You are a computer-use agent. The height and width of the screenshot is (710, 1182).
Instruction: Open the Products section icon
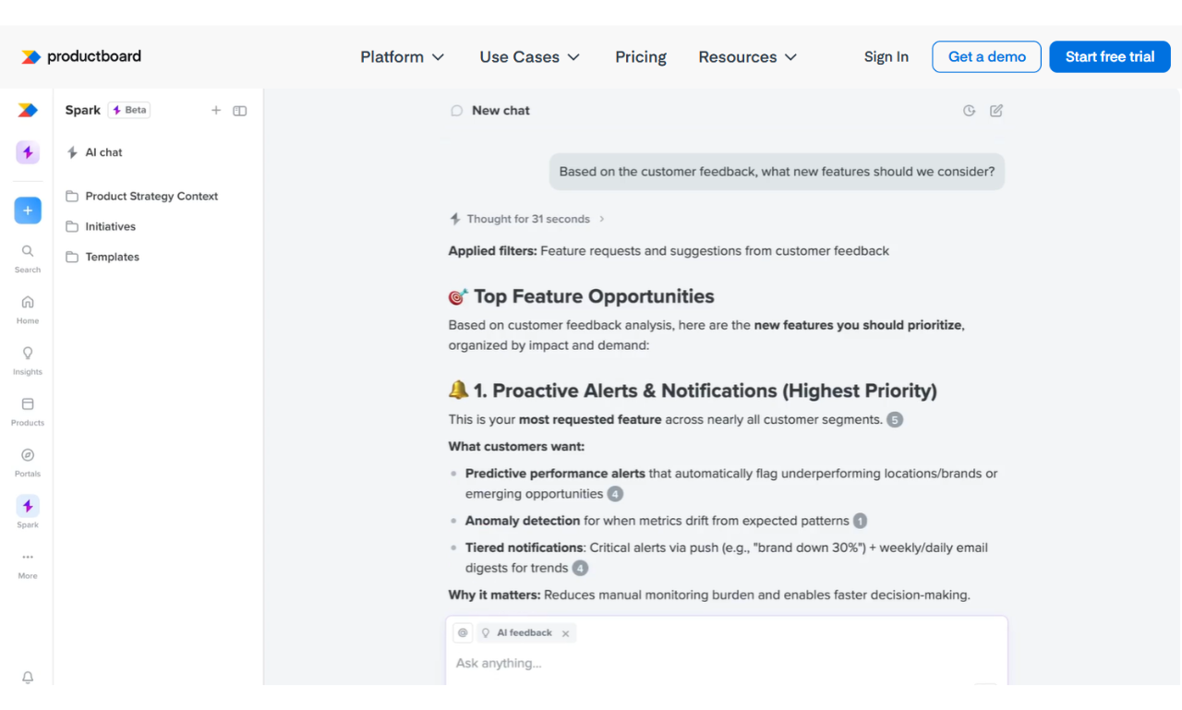[x=27, y=404]
